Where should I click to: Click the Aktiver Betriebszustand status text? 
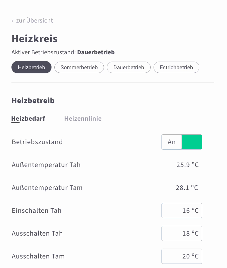point(63,52)
